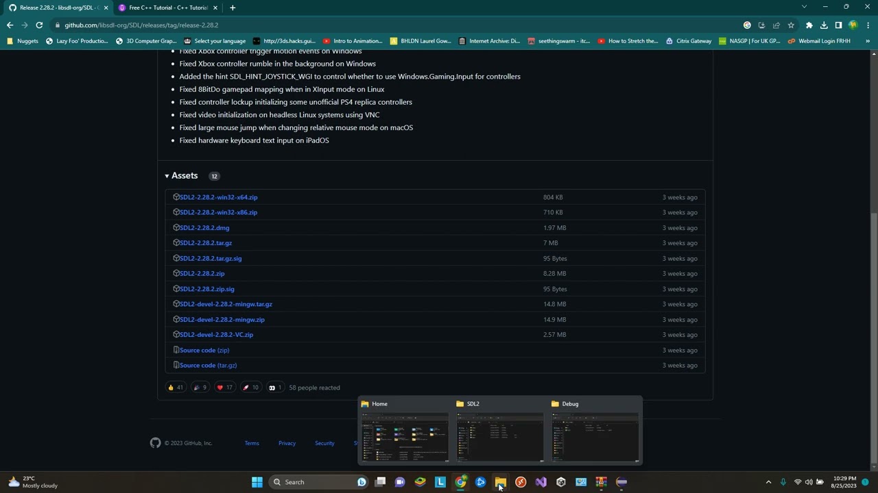Download SDL2-2.28.2-win32-x64.zip
The image size is (878, 493).
pos(218,197)
